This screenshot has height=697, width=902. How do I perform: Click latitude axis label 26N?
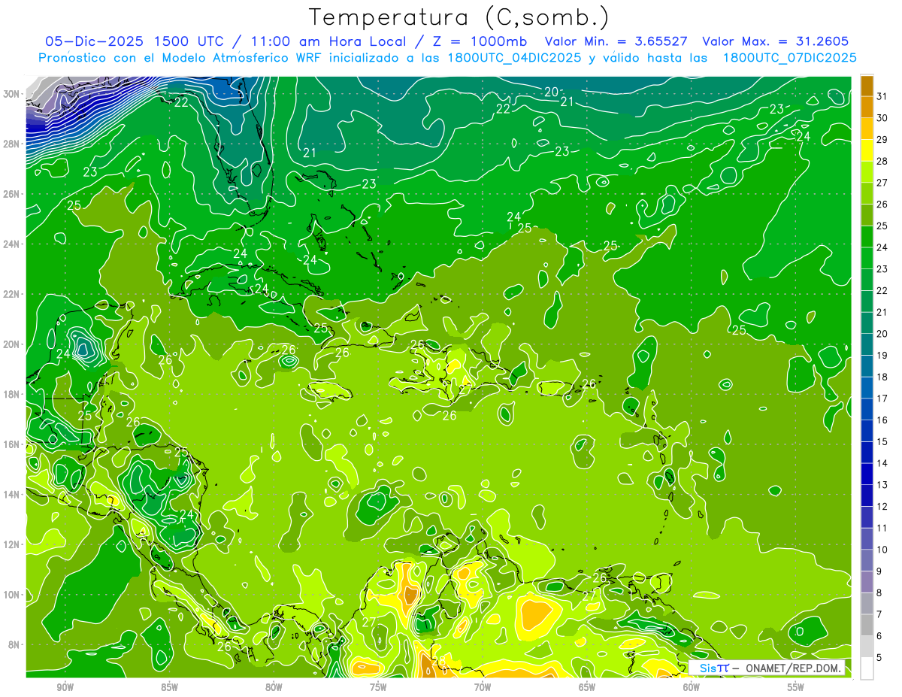tap(11, 194)
